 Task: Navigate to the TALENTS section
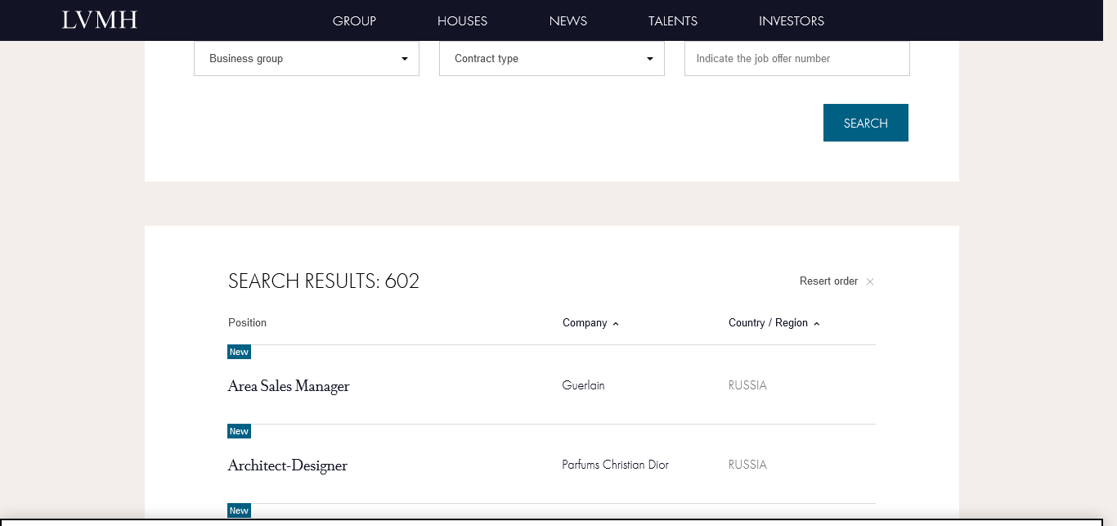(x=673, y=21)
